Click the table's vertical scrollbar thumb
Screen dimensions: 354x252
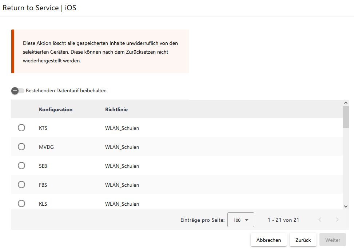(346, 117)
